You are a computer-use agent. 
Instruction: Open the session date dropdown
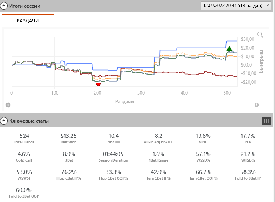(237, 6)
